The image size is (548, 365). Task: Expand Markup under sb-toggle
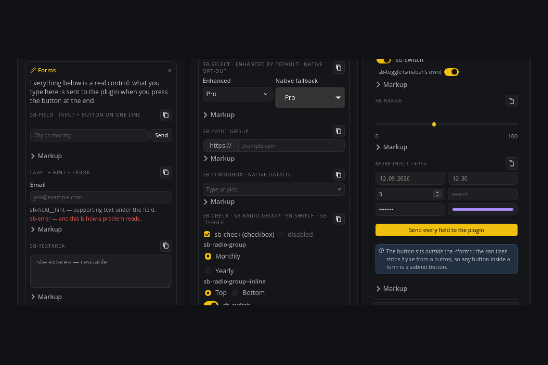coord(392,85)
